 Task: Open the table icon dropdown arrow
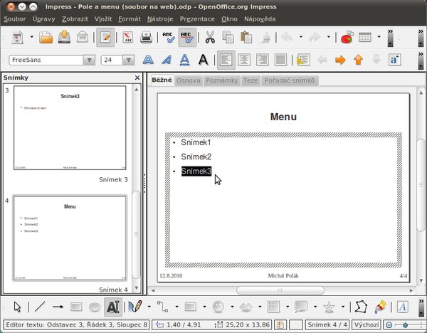[379, 37]
